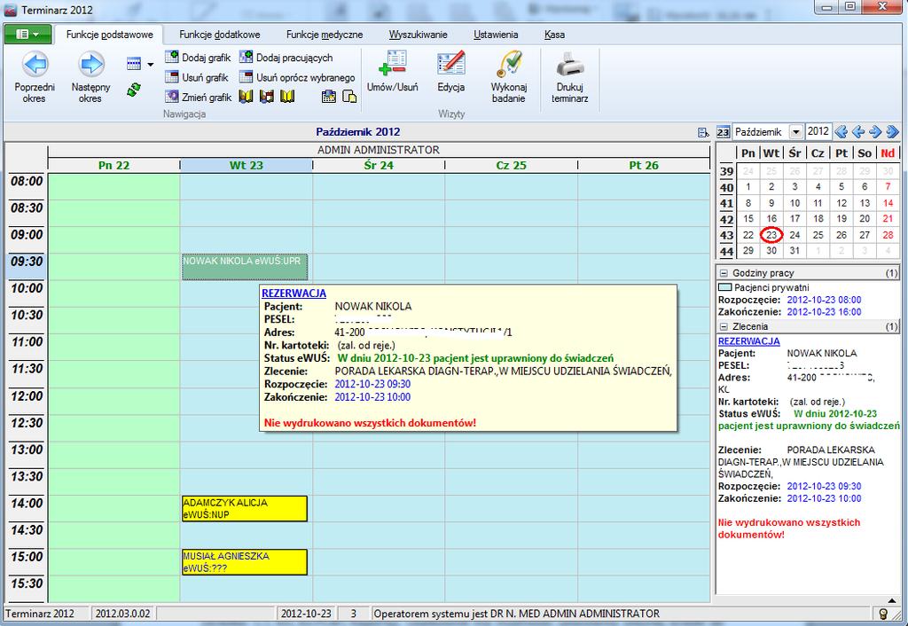Select MUSIAŁ AGNIESZKA yellow appointment
Image resolution: width=908 pixels, height=626 pixels.
coord(245,562)
